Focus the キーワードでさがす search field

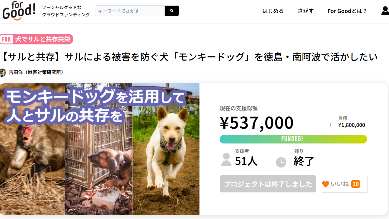pos(130,11)
